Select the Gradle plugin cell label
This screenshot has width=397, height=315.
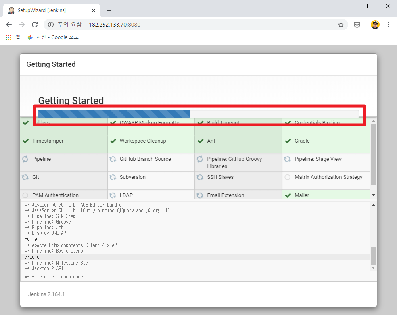302,141
